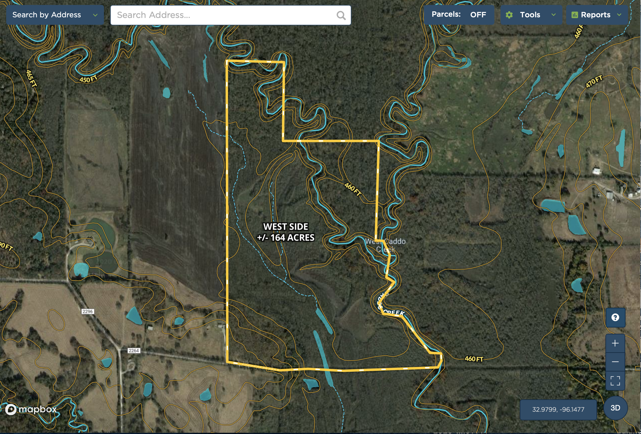Click the Mapbox logo
The width and height of the screenshot is (641, 434).
31,409
